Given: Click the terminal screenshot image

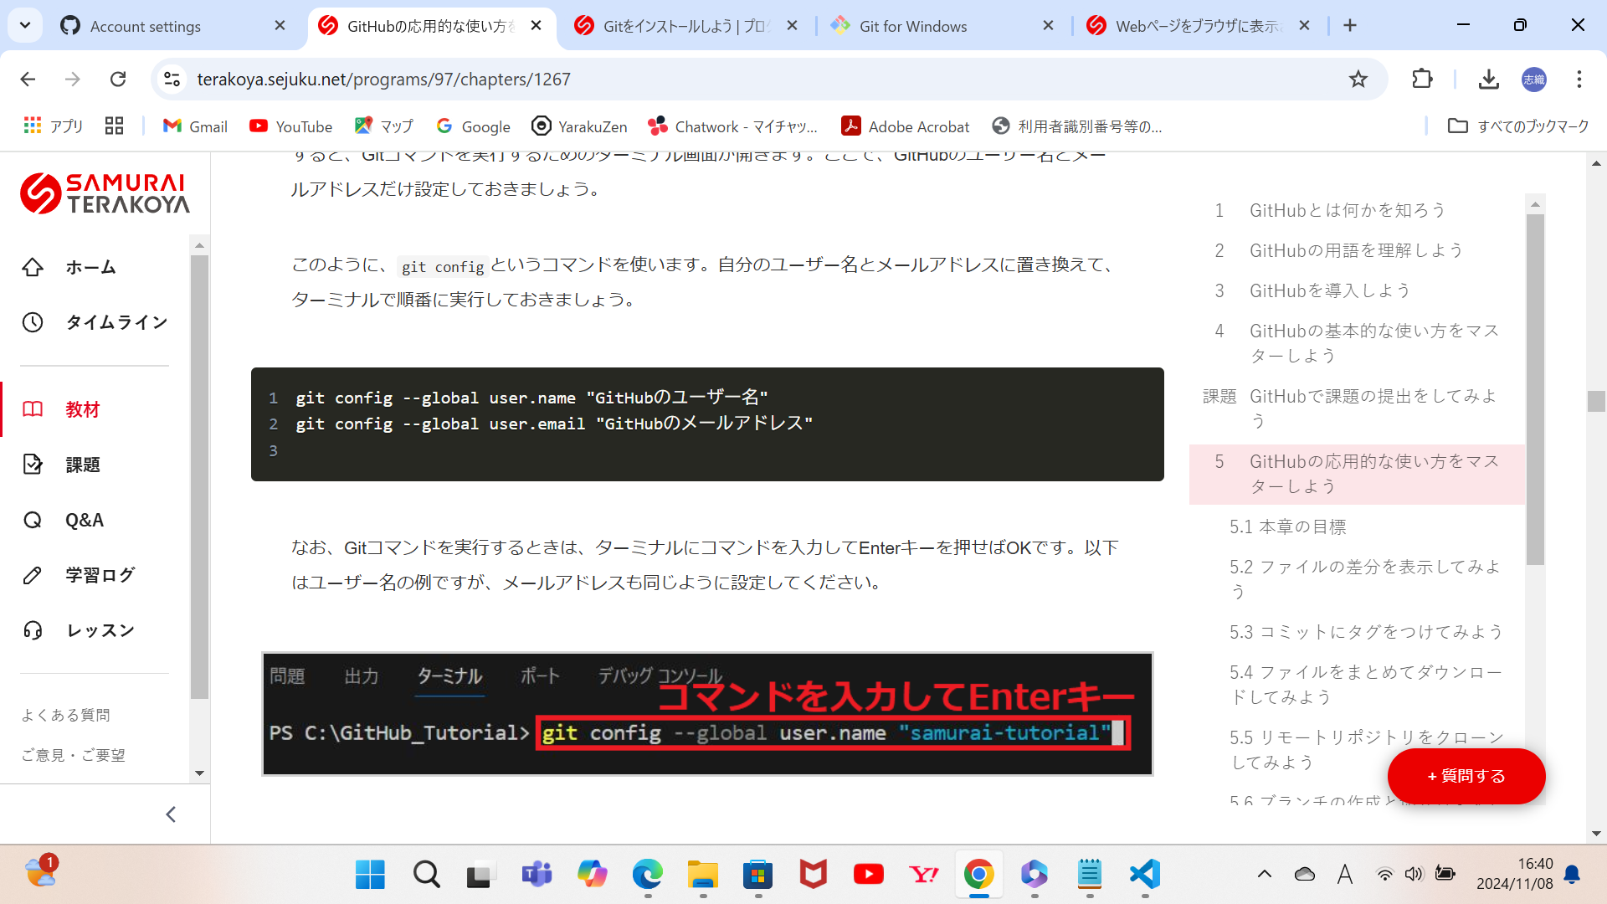Looking at the screenshot, I should pyautogui.click(x=707, y=714).
